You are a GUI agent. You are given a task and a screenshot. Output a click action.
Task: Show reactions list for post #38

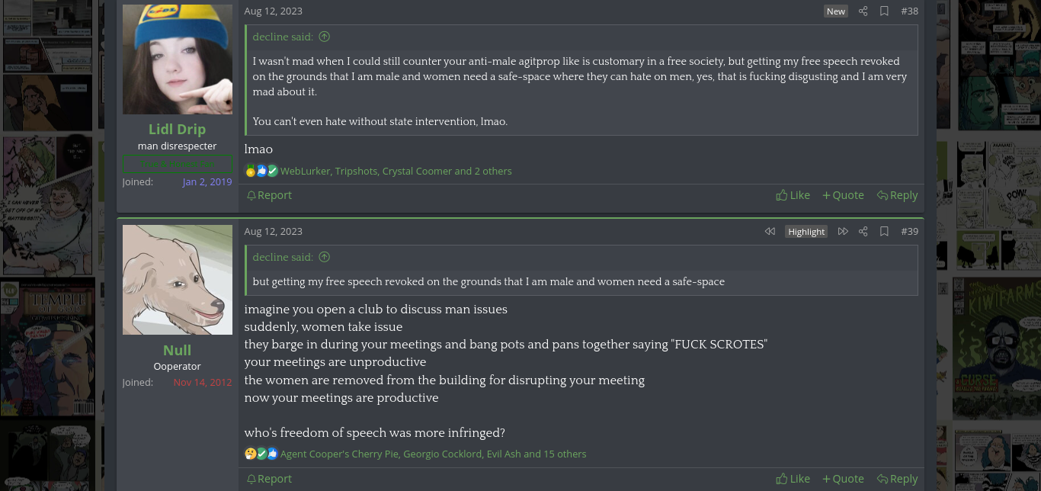pyautogui.click(x=396, y=172)
